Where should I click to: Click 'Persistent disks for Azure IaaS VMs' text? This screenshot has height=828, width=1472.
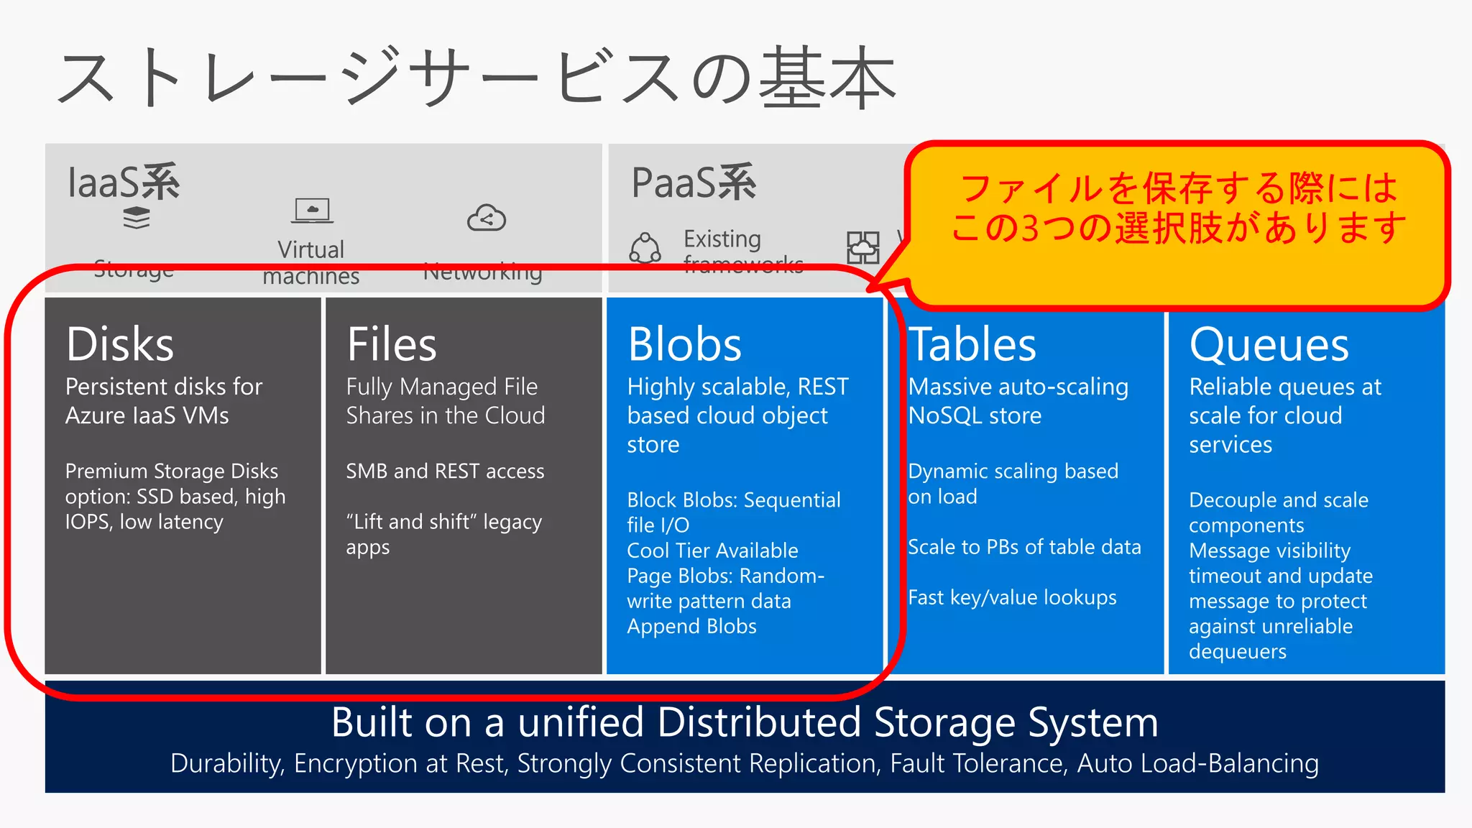(x=164, y=401)
